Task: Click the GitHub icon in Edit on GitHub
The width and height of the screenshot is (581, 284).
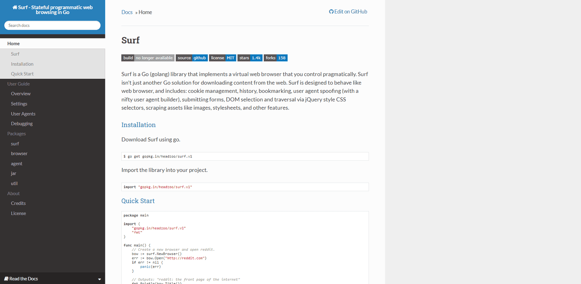Action: (331, 12)
